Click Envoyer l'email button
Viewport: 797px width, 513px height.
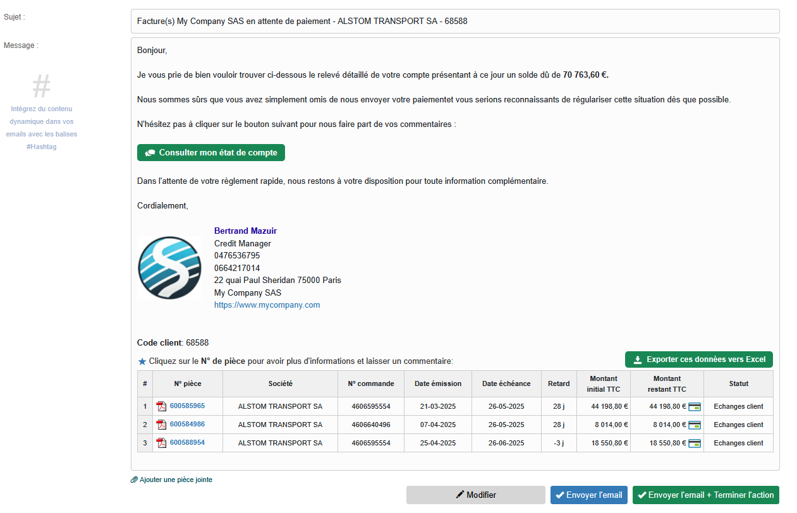[588, 495]
